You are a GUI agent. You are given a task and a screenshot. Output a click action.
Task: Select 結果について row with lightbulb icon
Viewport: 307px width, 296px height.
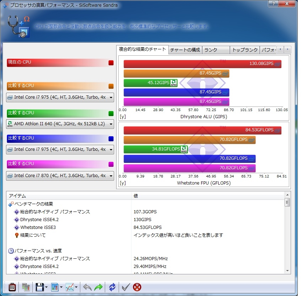tap(145, 235)
